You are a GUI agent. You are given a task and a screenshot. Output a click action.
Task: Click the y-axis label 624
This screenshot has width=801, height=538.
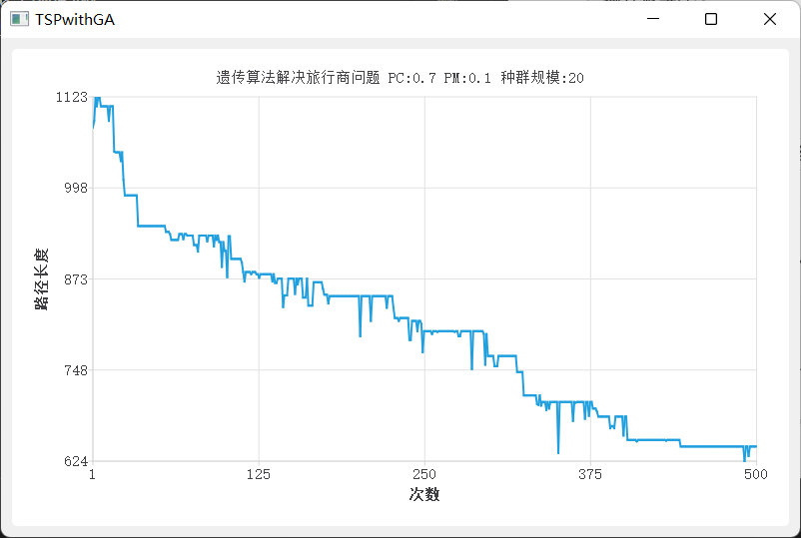(76, 461)
